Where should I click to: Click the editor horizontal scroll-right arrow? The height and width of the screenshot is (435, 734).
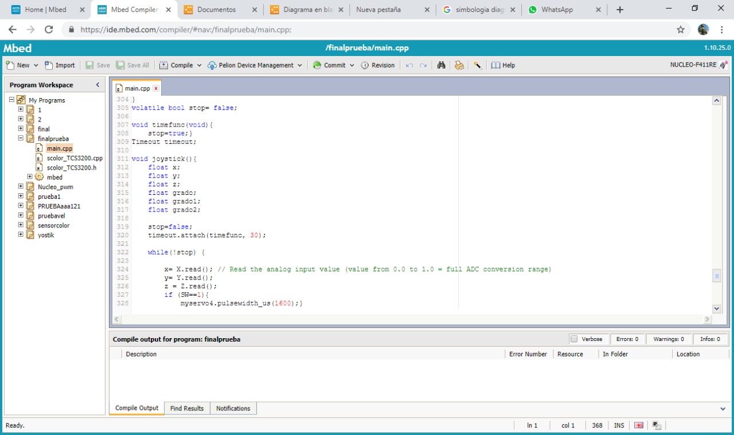(x=707, y=319)
